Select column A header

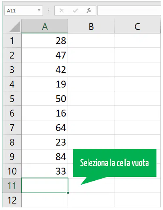coord(45,26)
